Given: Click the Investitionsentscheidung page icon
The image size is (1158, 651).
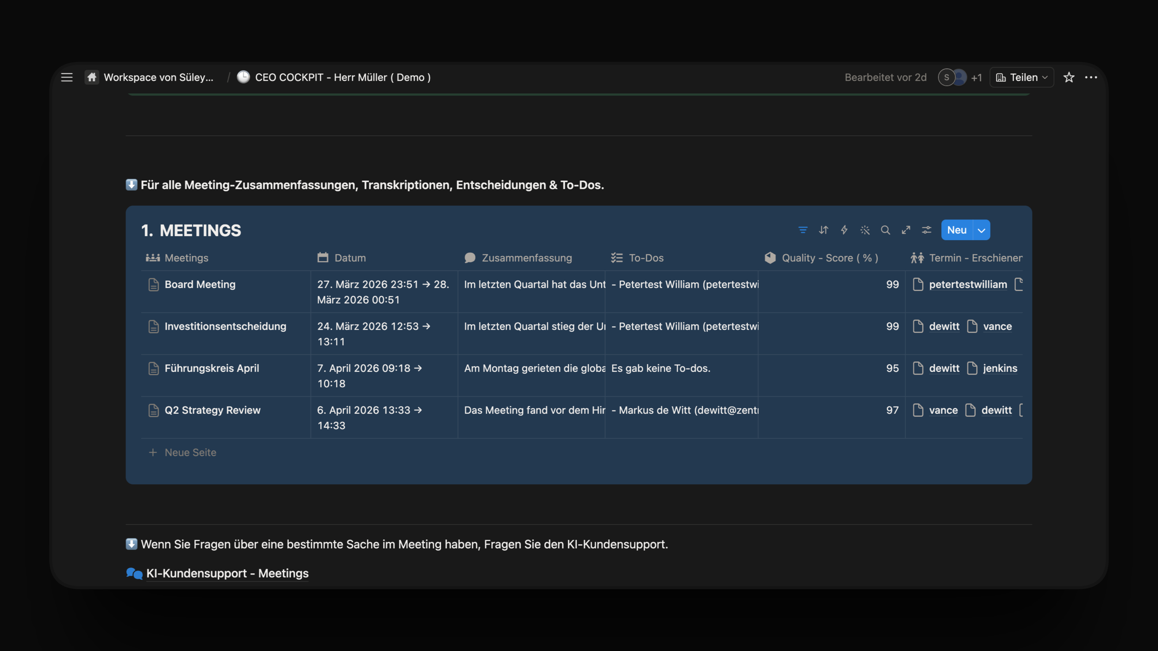Looking at the screenshot, I should [153, 326].
